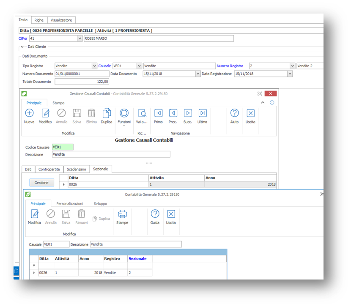Click the Causale field in lower window

pyautogui.click(x=56, y=244)
